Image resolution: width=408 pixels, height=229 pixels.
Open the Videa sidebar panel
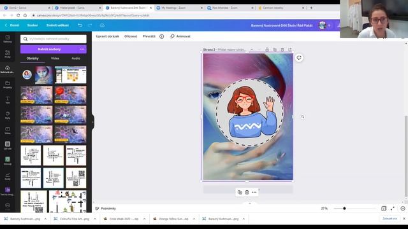pos(8,130)
